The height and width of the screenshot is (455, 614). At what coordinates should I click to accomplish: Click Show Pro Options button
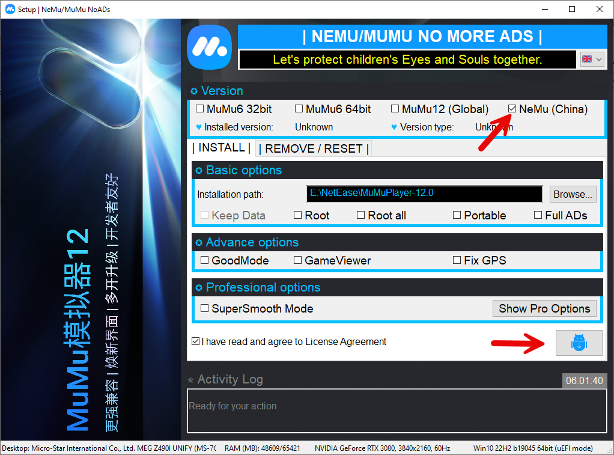(544, 308)
